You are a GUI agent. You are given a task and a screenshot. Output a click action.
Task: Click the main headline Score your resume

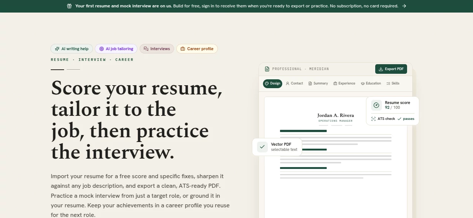137,120
